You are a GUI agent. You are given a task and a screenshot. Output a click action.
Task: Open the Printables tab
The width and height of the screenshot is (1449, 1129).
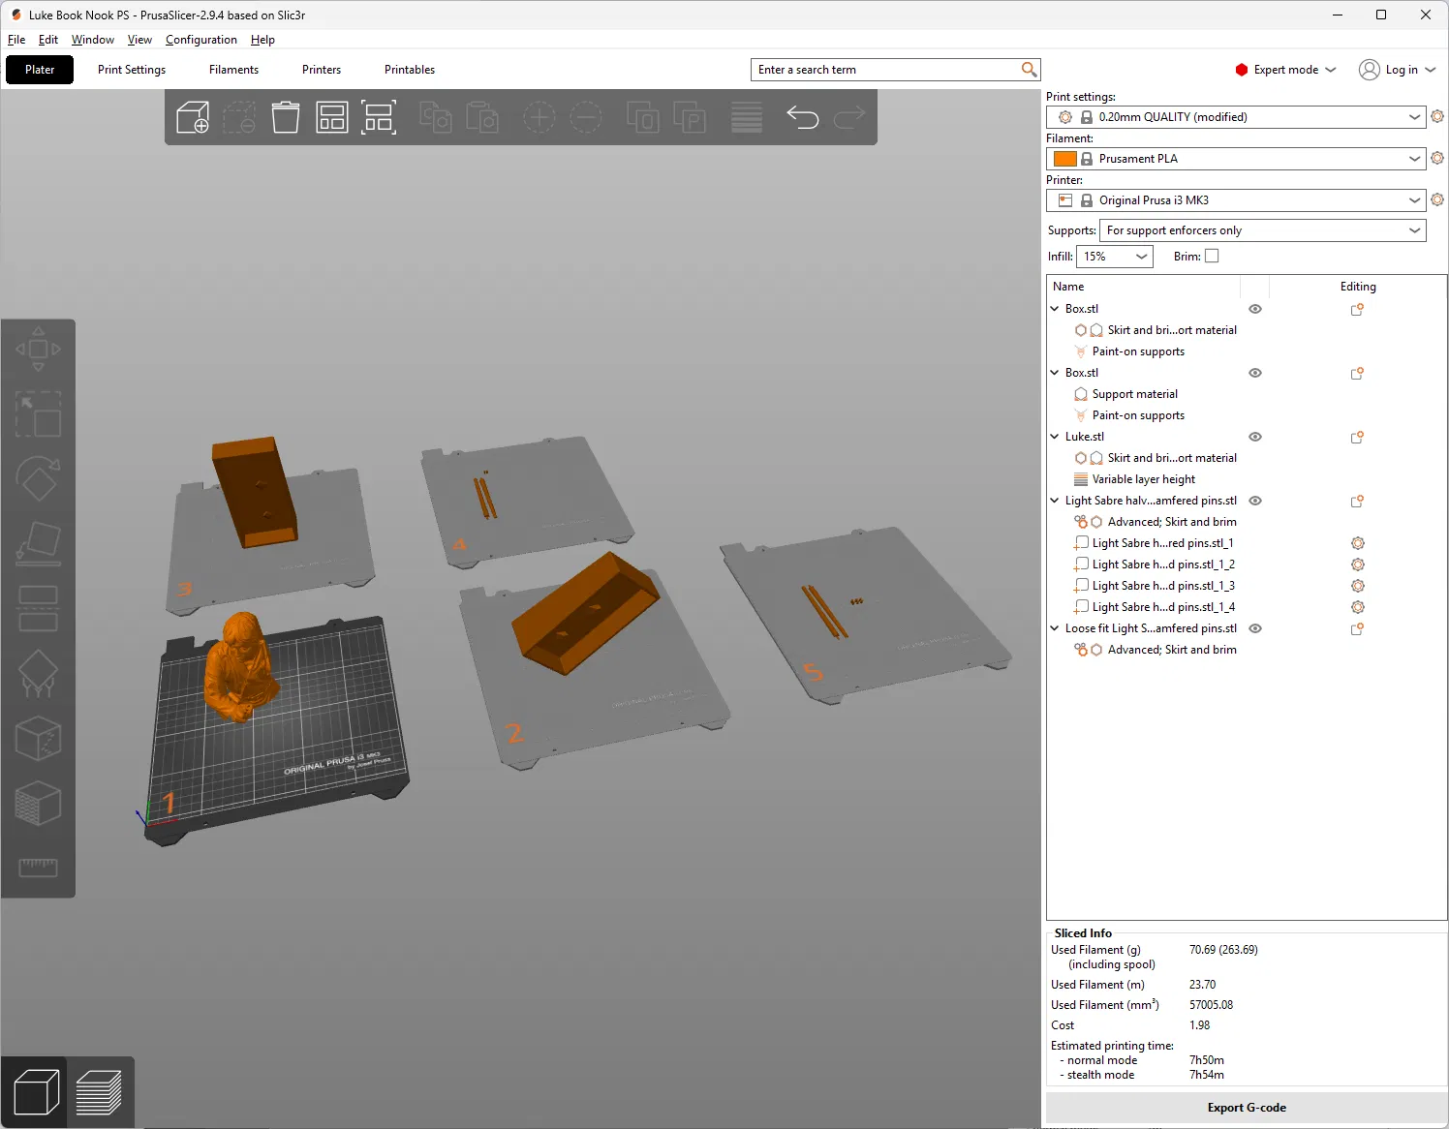click(x=410, y=70)
